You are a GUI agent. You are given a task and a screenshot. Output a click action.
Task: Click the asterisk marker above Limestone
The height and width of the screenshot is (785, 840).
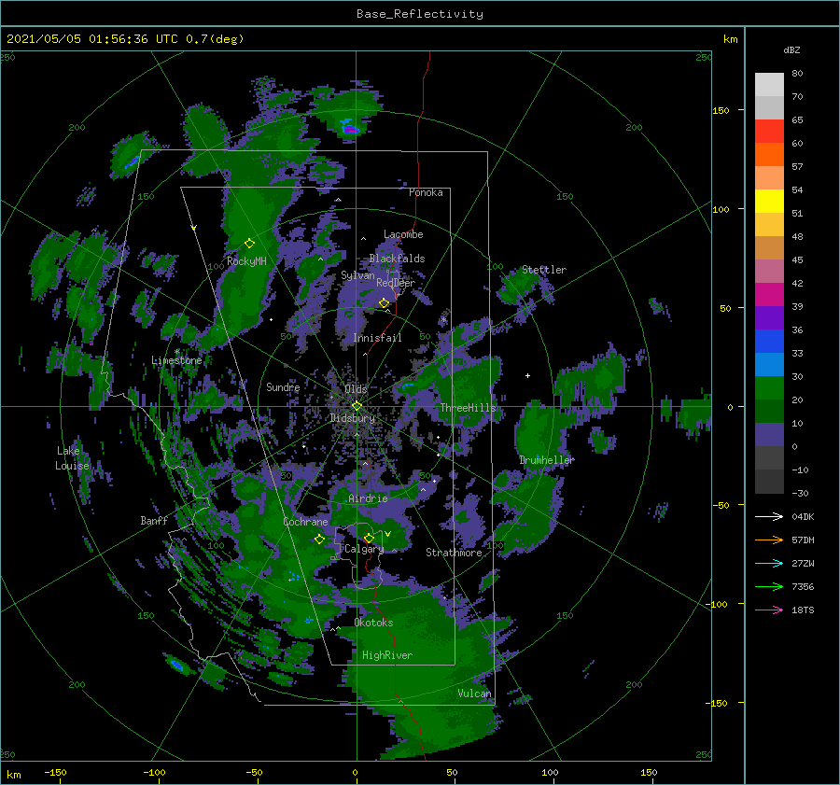click(x=177, y=352)
